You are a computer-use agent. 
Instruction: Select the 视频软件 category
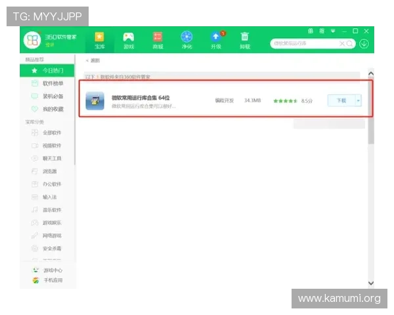tap(47, 146)
